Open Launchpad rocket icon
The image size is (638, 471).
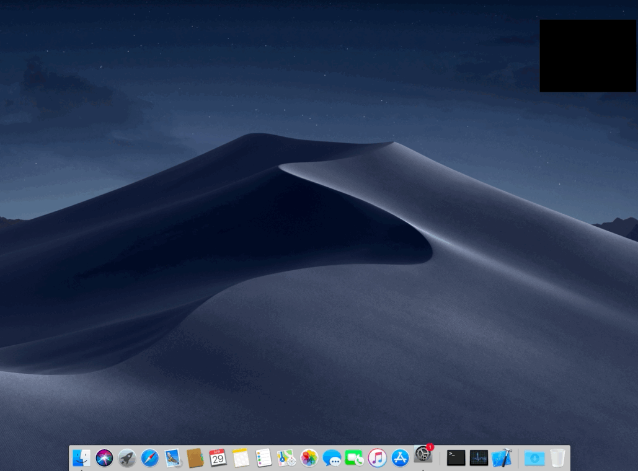click(127, 458)
